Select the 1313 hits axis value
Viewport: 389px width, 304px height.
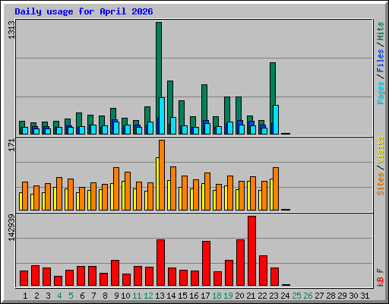pos(11,30)
